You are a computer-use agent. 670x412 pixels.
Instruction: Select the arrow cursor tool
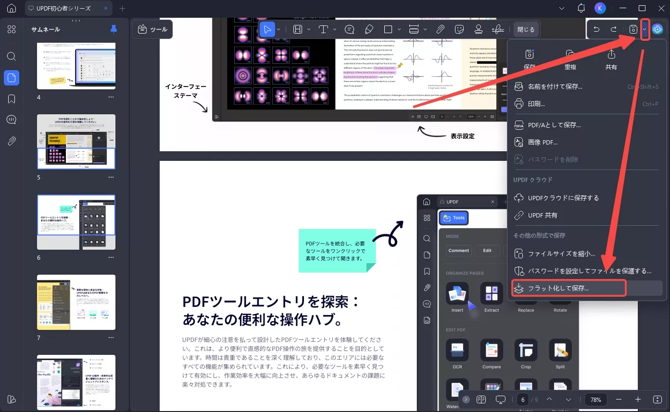point(267,29)
